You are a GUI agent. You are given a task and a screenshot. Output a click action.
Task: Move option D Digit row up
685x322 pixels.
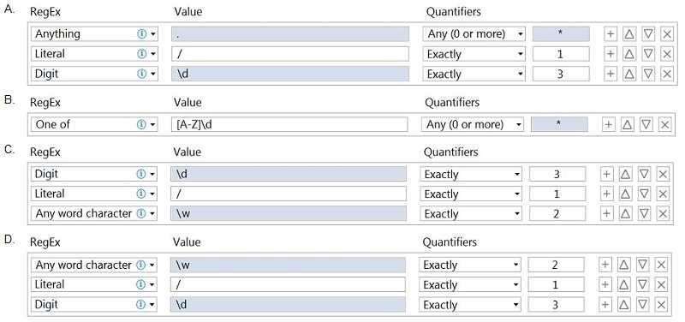click(x=624, y=305)
